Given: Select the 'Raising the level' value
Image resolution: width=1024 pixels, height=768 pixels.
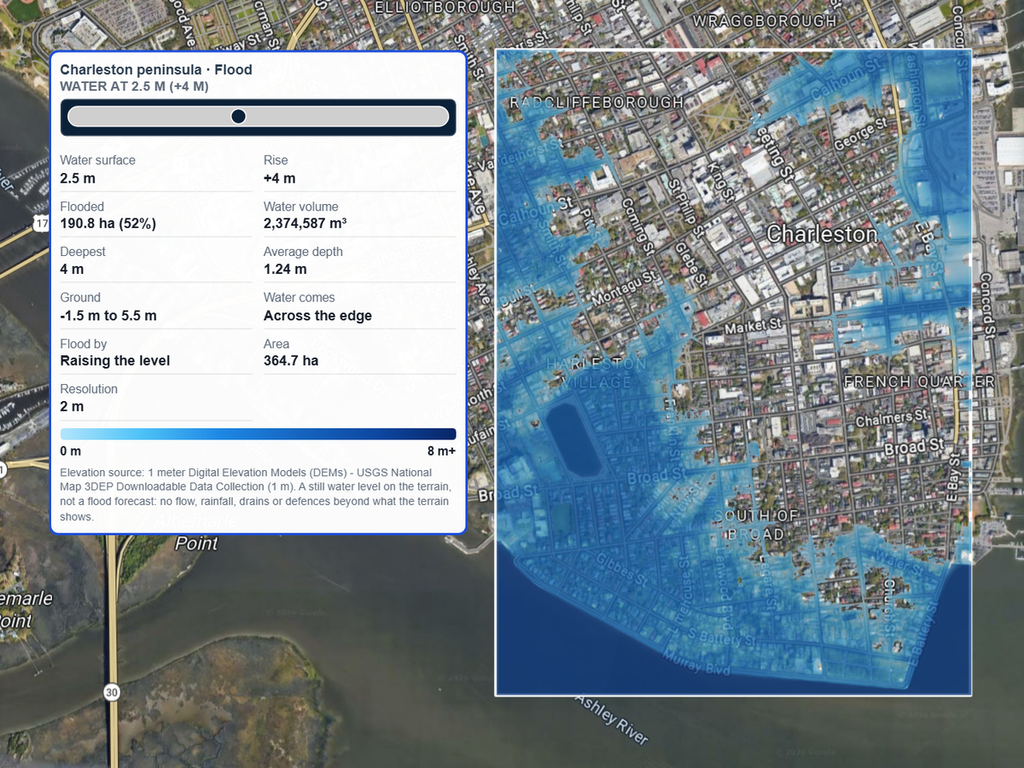Looking at the screenshot, I should pos(115,361).
